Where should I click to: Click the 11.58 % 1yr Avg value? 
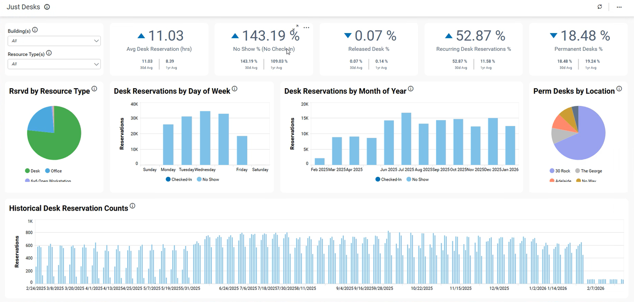pyautogui.click(x=488, y=61)
